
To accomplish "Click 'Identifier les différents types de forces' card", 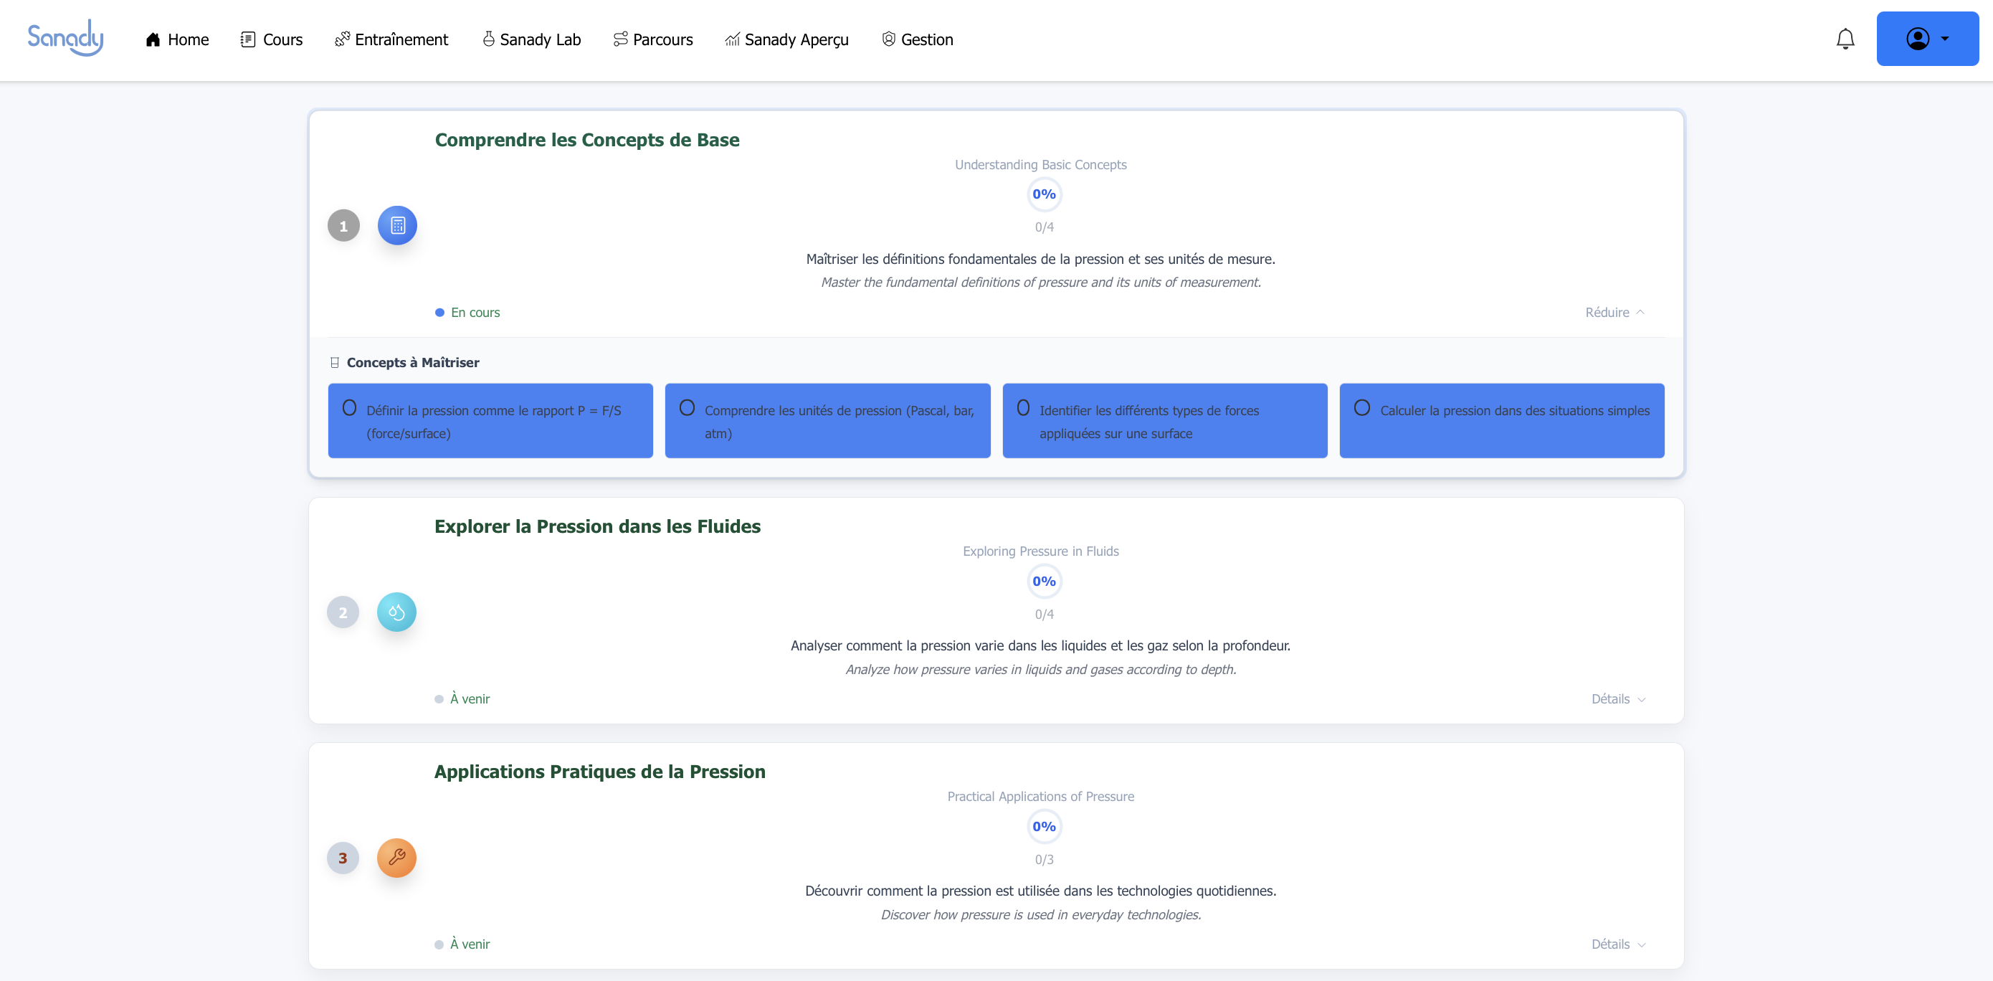I will 1164,421.
